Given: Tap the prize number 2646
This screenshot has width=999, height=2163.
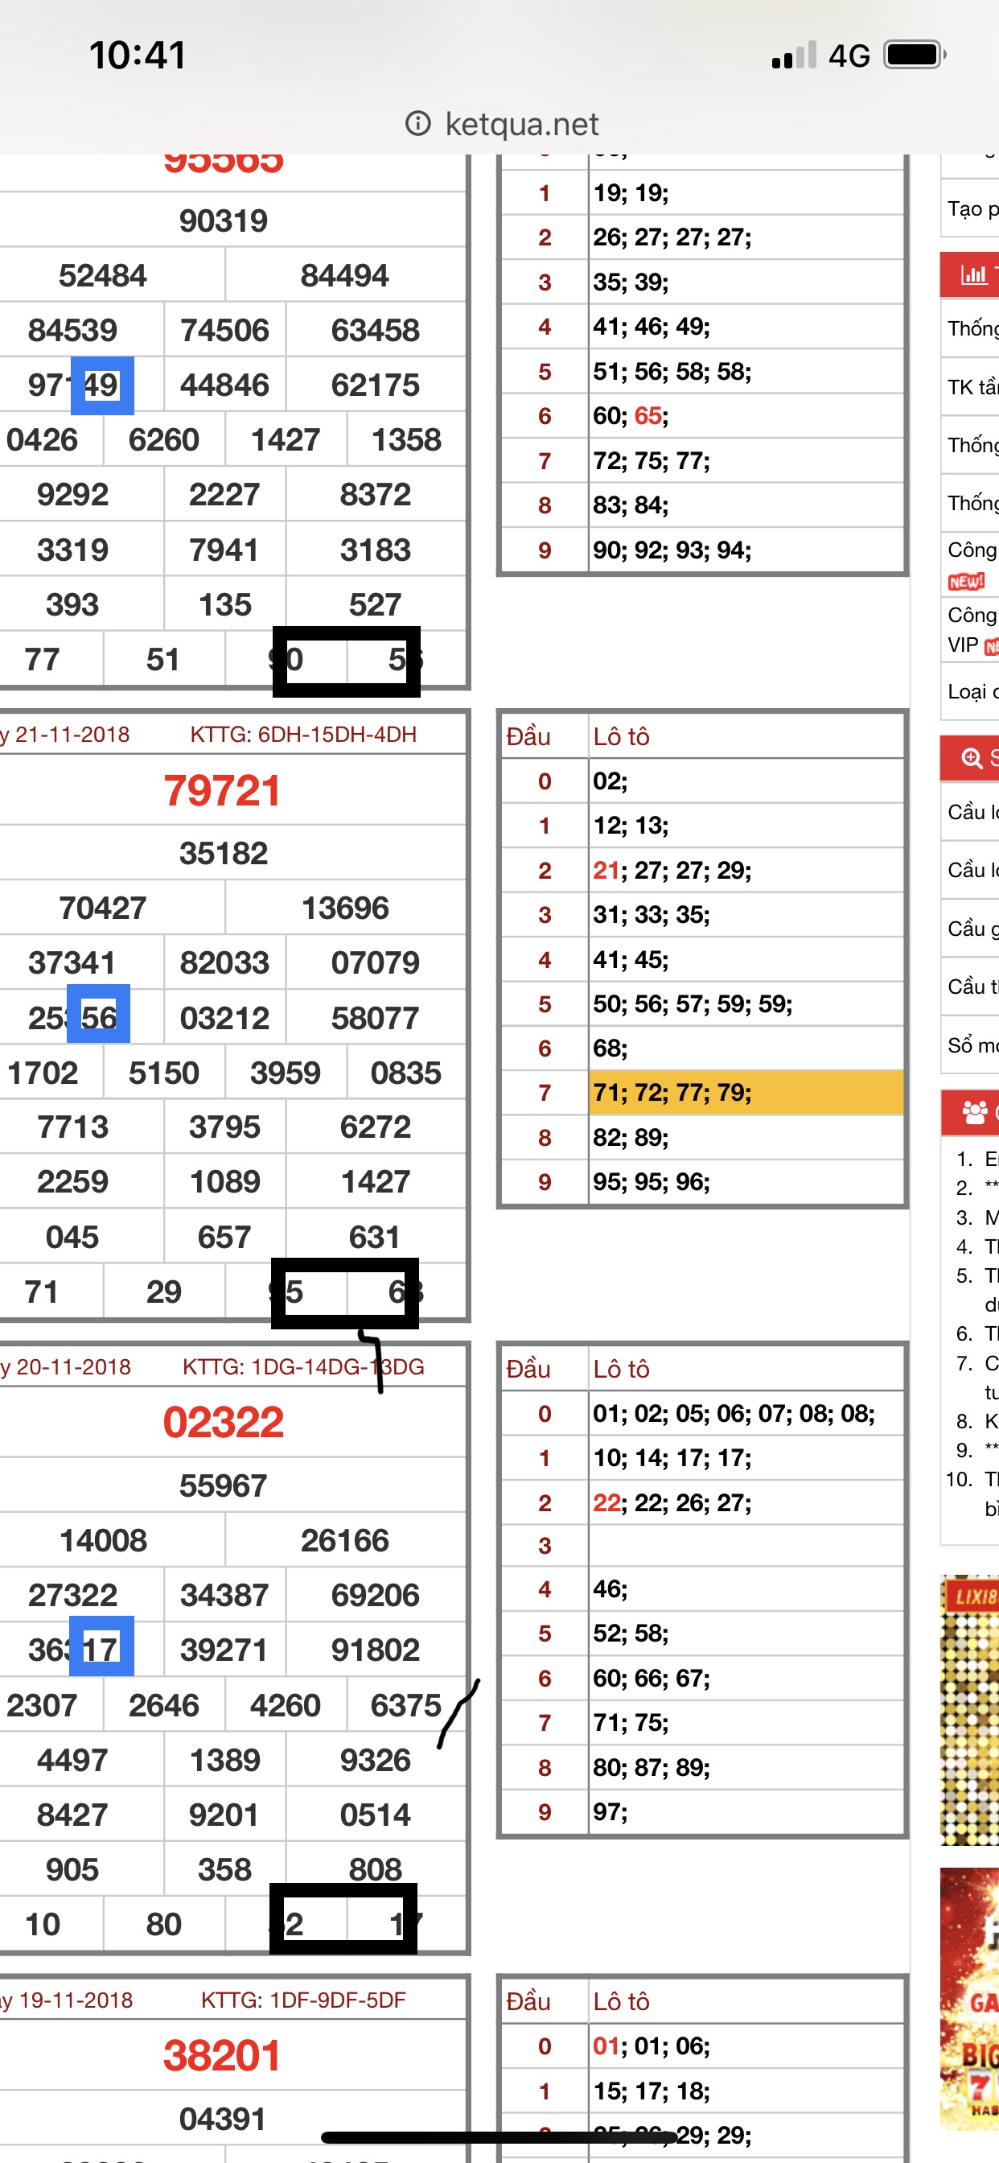Looking at the screenshot, I should 164,1705.
